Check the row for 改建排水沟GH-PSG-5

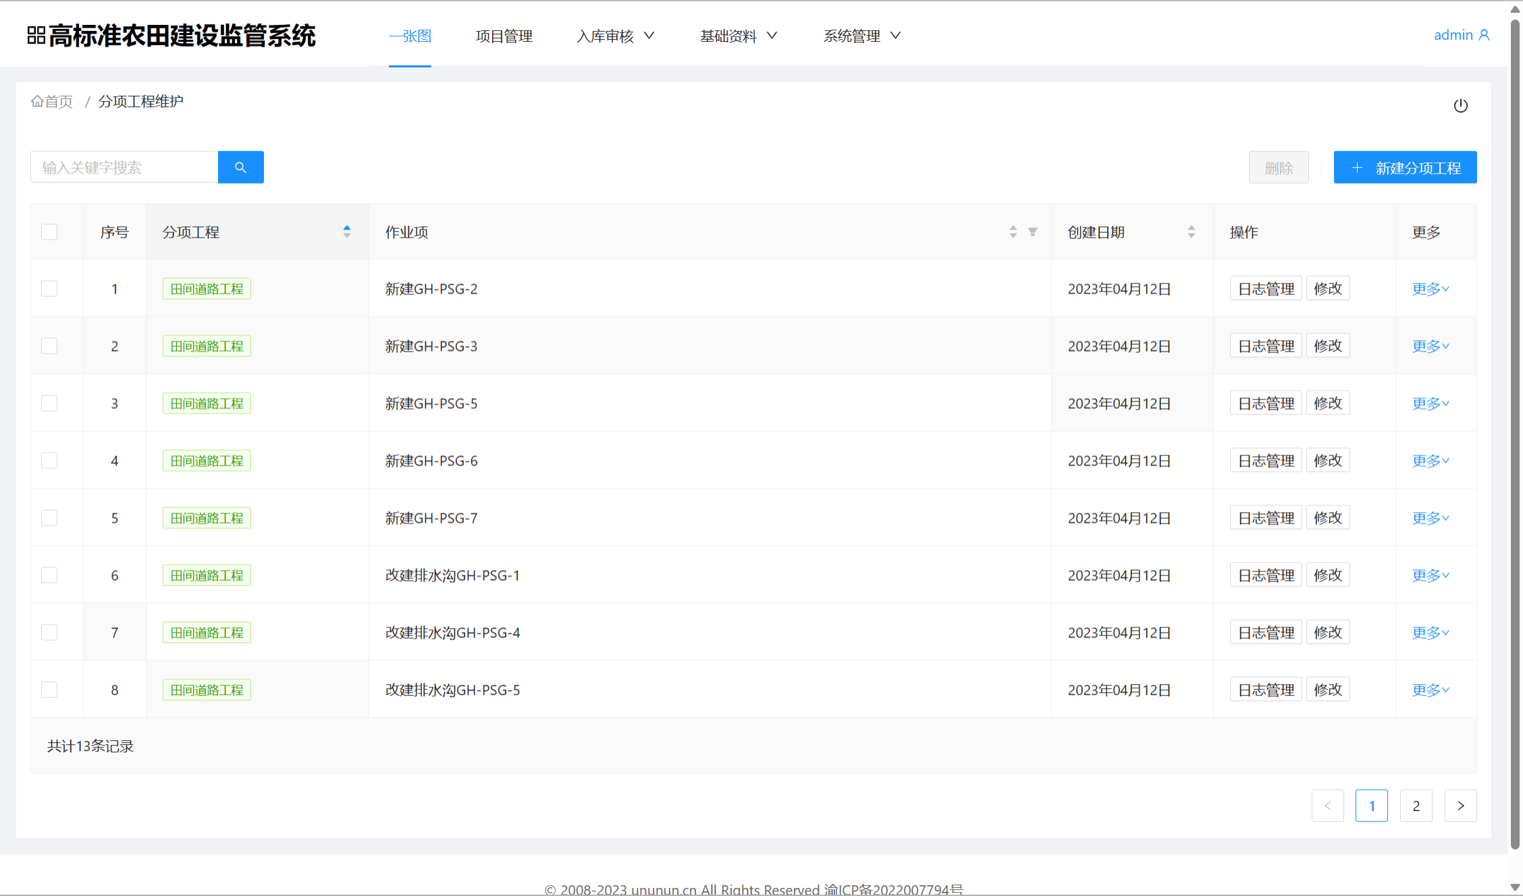tap(49, 690)
